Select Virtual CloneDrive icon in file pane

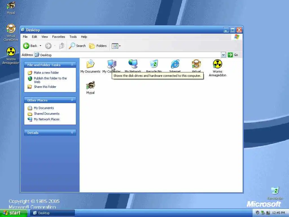(196, 64)
